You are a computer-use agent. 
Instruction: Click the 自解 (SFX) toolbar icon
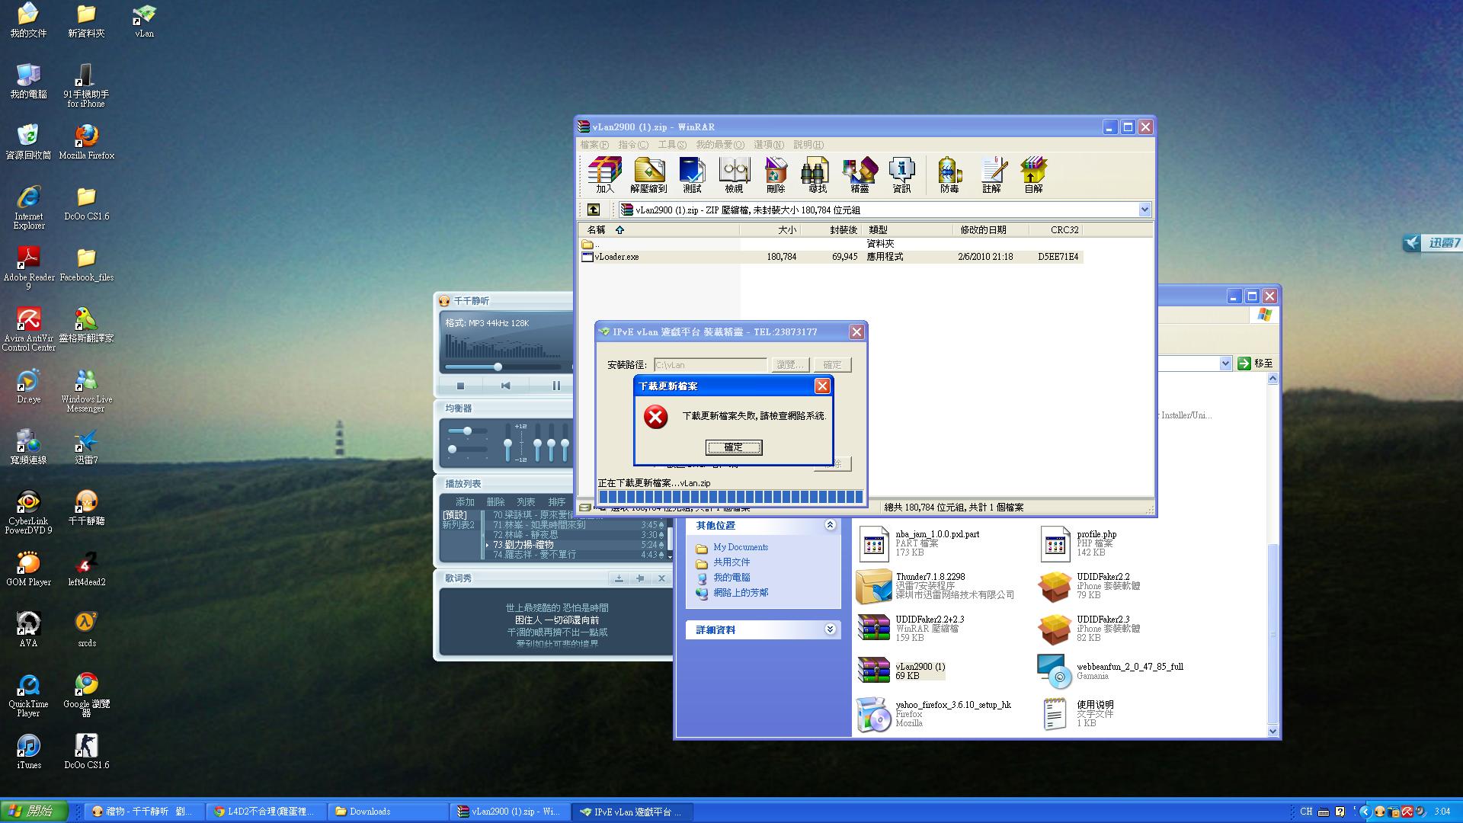click(x=1033, y=175)
